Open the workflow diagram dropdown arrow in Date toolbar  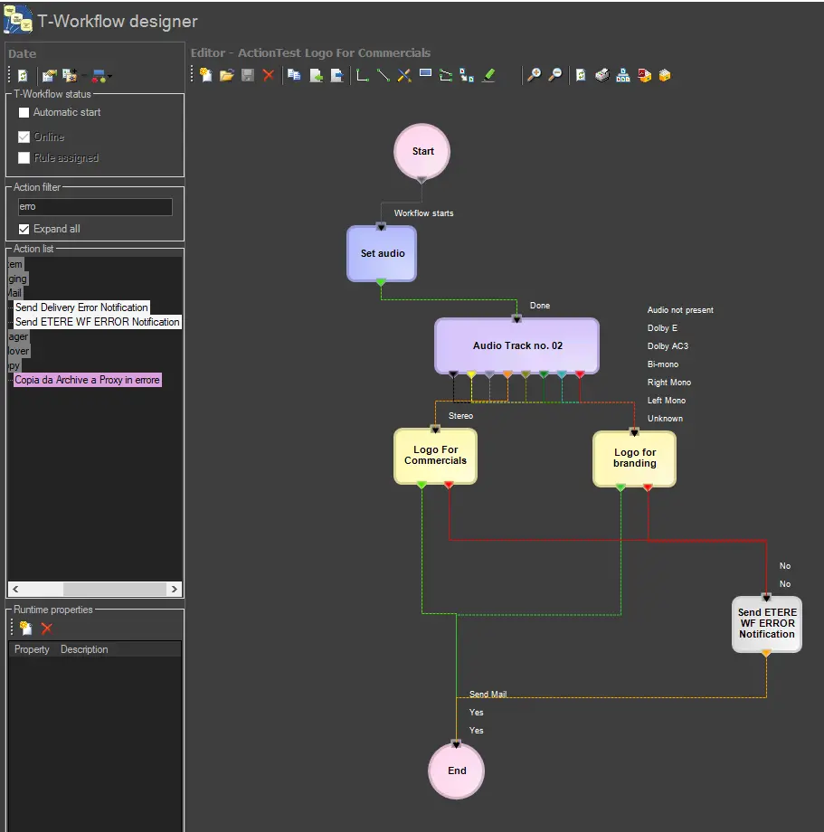110,77
